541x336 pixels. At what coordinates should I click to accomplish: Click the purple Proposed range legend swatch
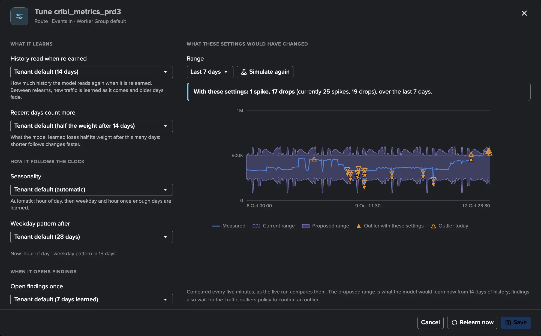[x=306, y=226]
